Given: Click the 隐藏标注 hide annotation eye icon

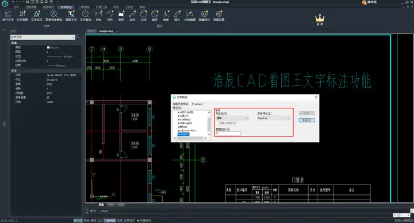Looking at the screenshot, I should 204,16.
